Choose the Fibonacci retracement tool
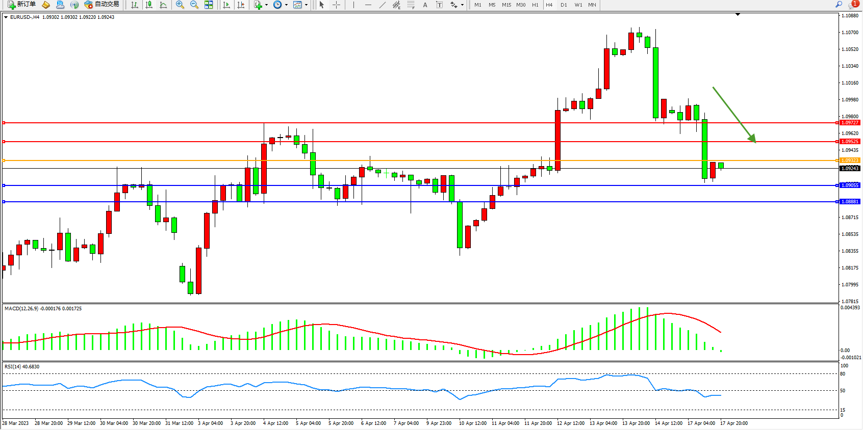 [411, 5]
